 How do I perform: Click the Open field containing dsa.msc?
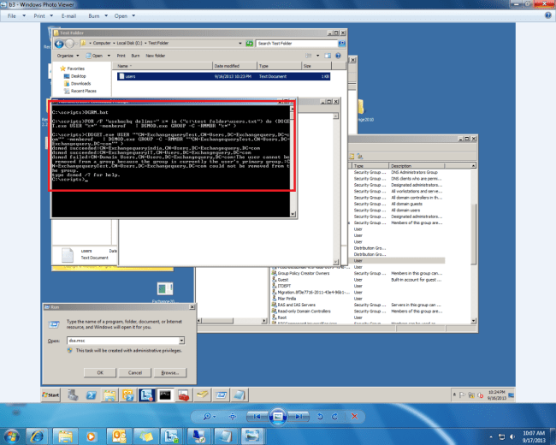point(120,340)
